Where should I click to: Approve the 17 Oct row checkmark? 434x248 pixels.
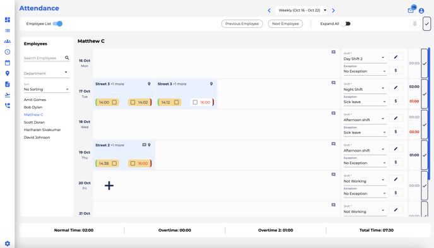click(x=425, y=94)
